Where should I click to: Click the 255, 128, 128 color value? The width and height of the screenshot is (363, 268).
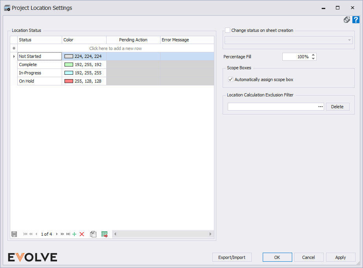(x=88, y=81)
